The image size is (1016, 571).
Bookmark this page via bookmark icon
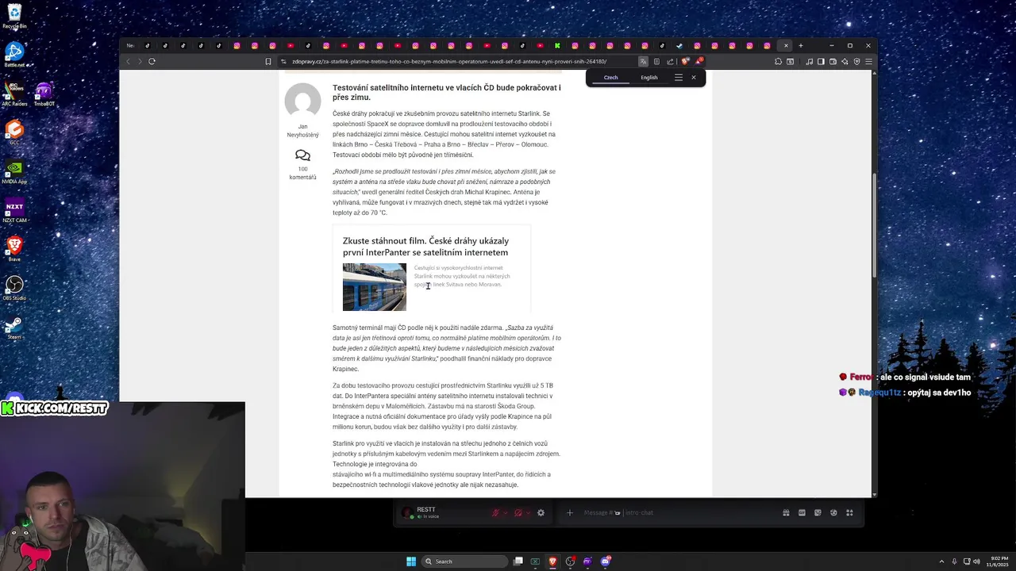pos(268,61)
